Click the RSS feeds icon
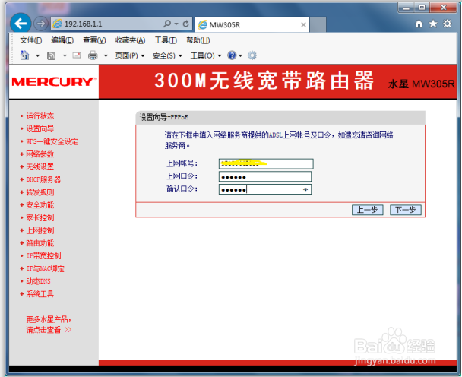 point(51,55)
